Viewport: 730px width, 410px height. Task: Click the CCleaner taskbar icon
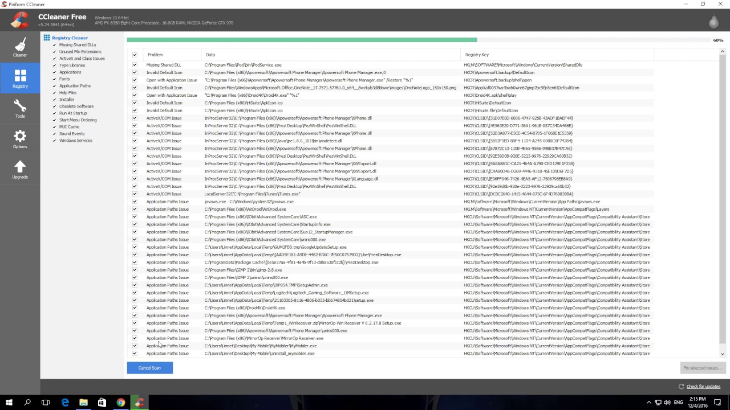click(x=140, y=403)
